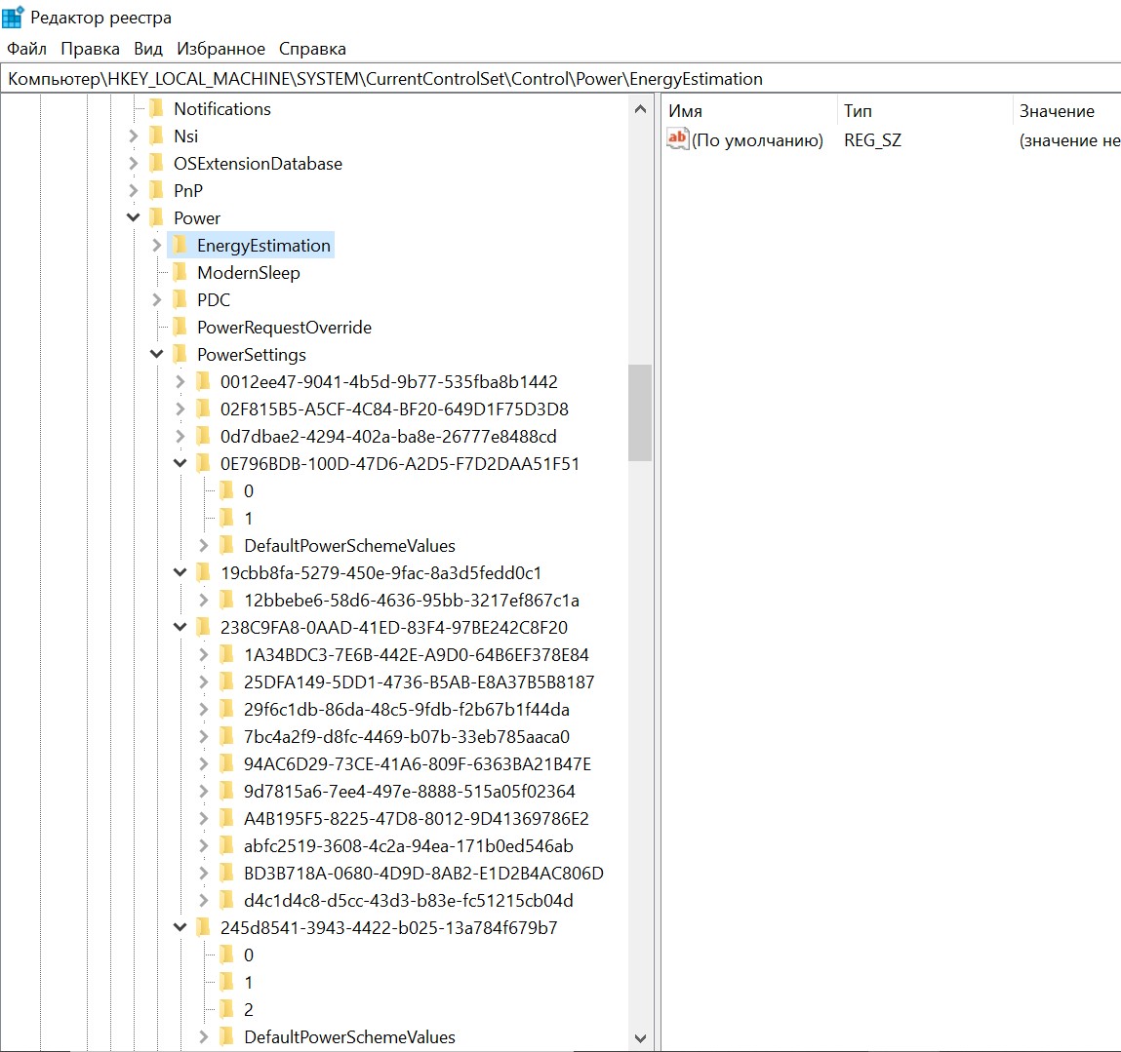Click the EnergyEstimation folder icon
This screenshot has width=1121, height=1052.
180,245
